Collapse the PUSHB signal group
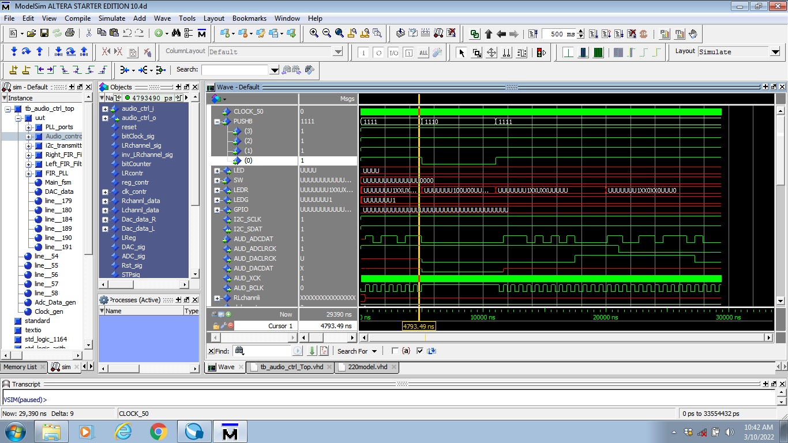Image resolution: width=788 pixels, height=443 pixels. point(216,121)
